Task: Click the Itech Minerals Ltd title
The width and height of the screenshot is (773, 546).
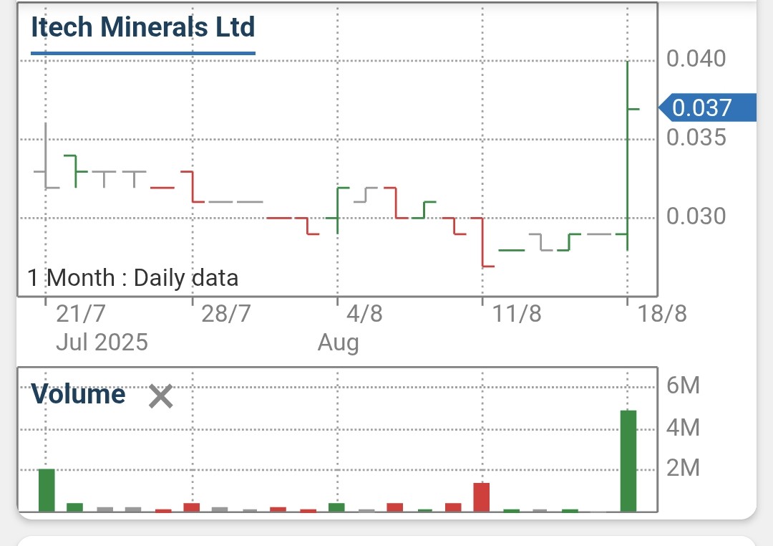Action: [x=141, y=27]
